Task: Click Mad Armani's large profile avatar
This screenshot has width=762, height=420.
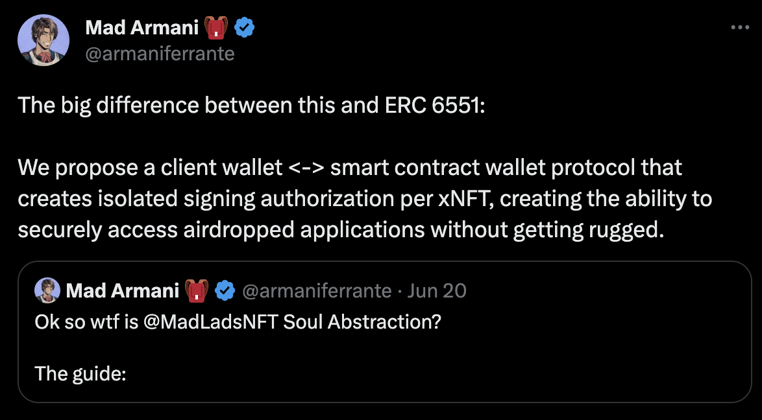Action: point(43,40)
